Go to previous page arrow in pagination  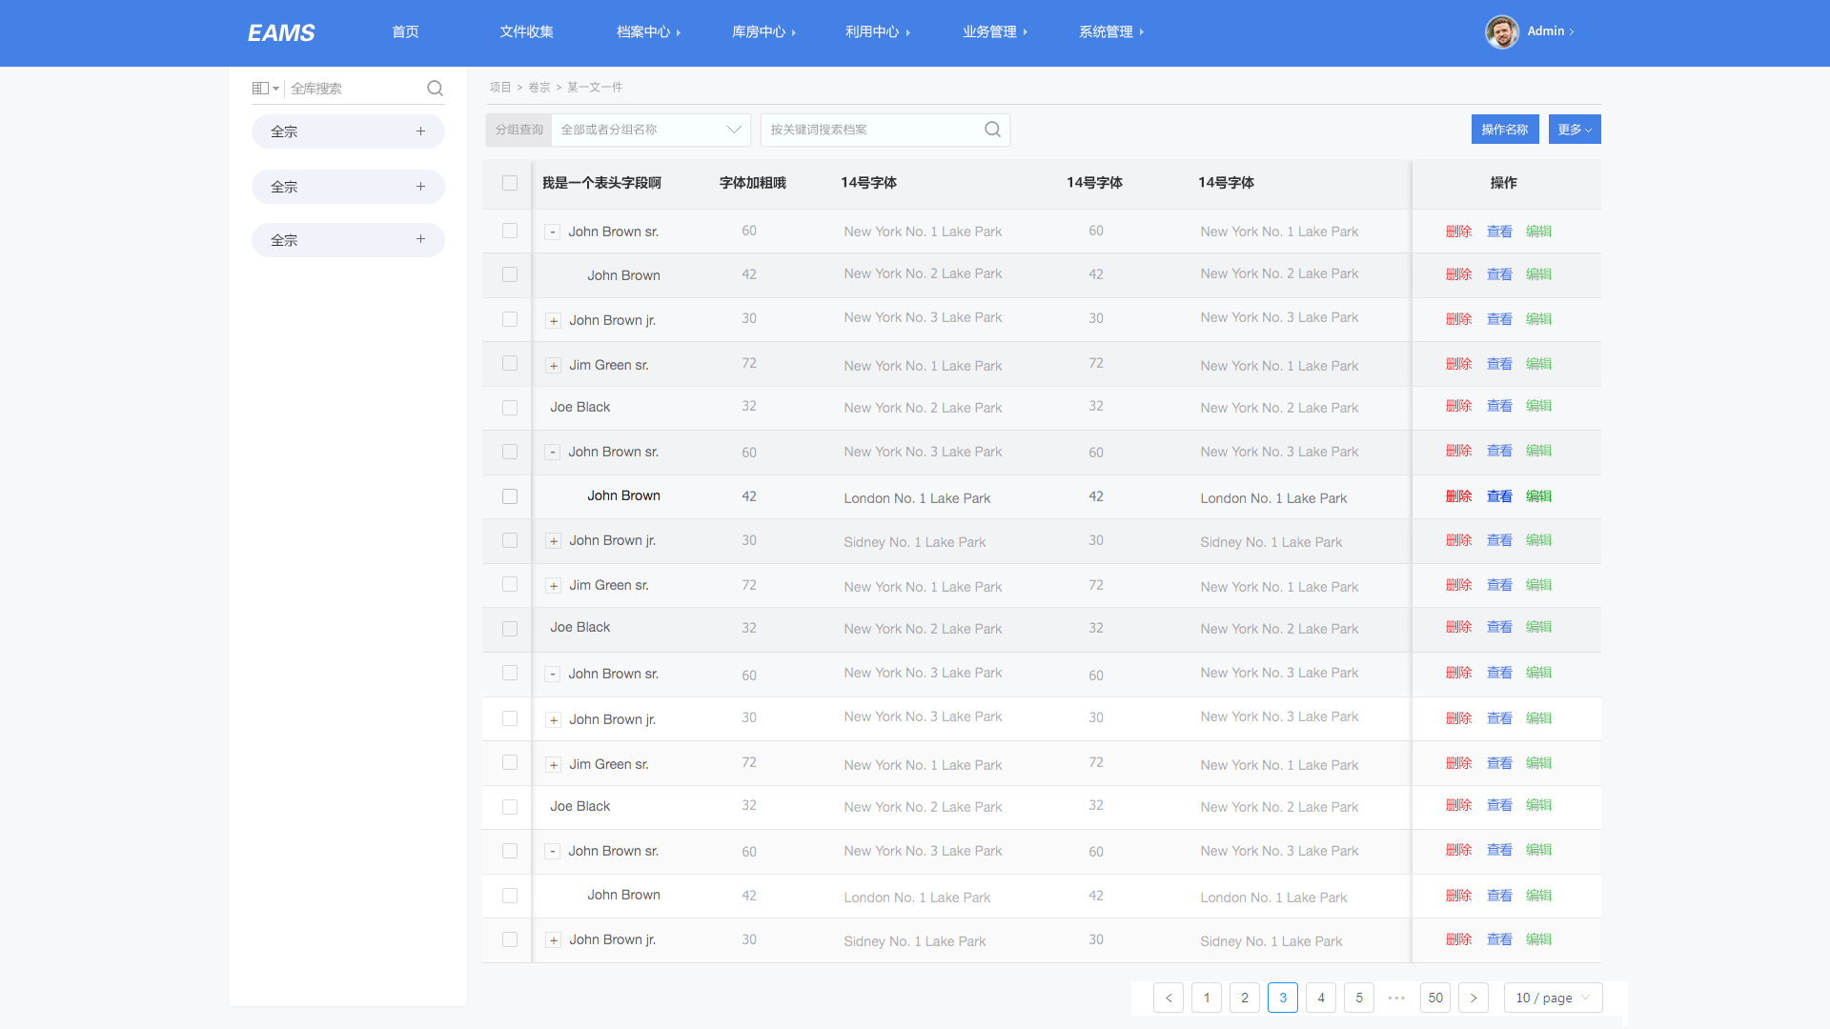[x=1169, y=998]
